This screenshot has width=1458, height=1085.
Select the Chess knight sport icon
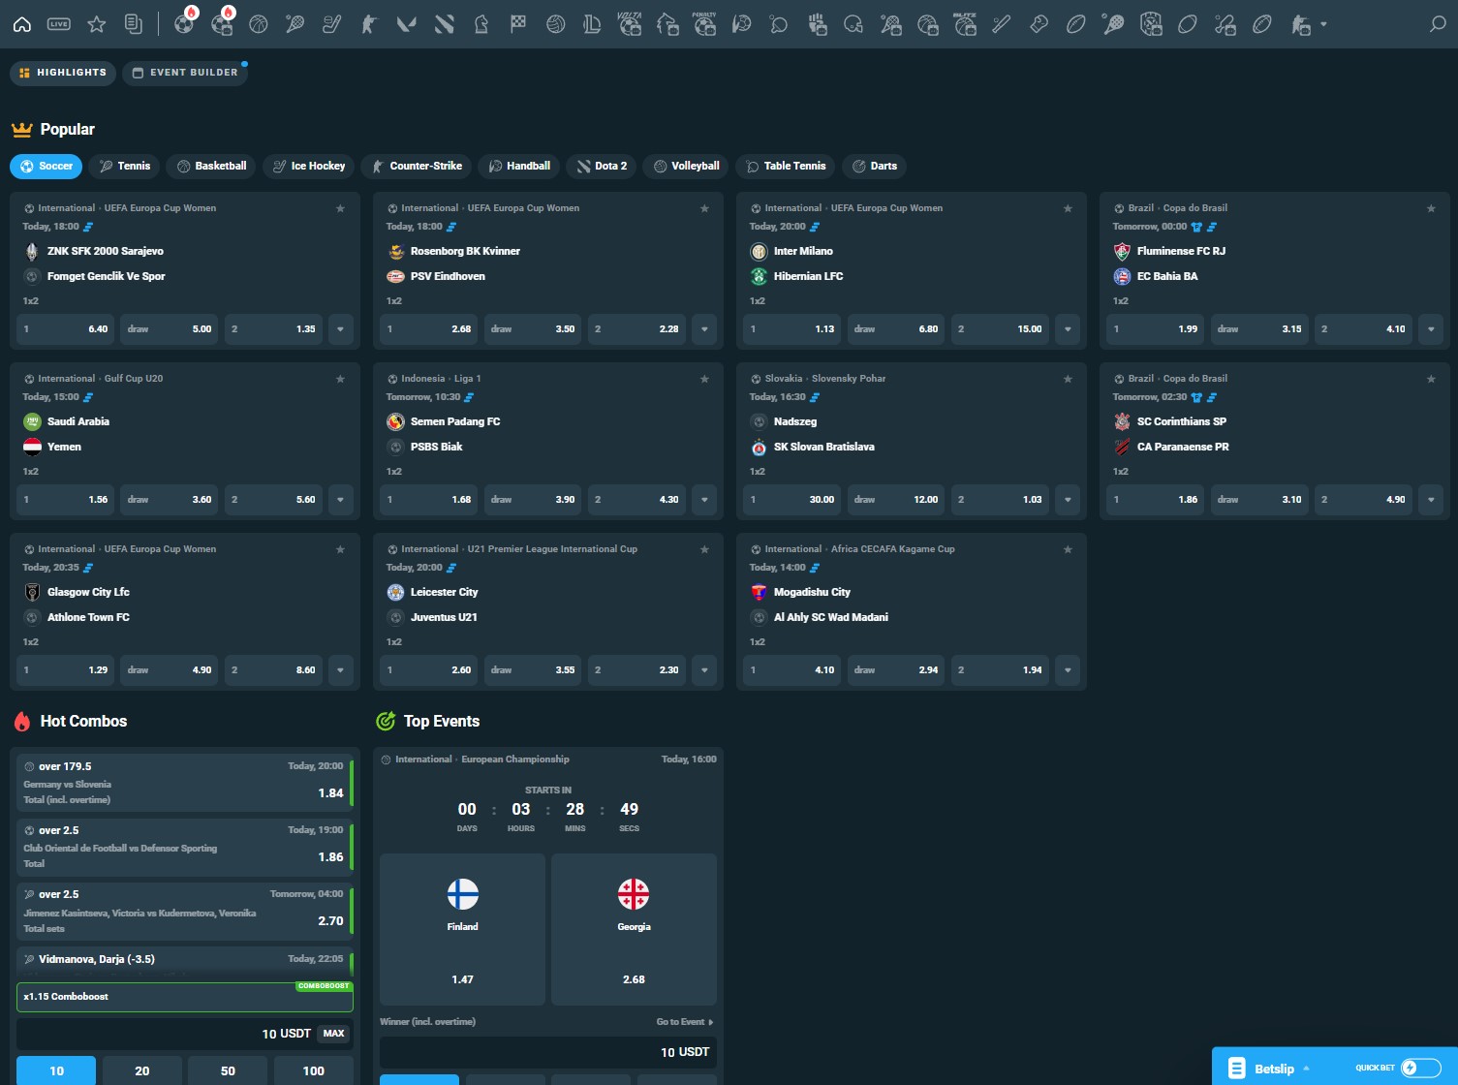point(481,24)
